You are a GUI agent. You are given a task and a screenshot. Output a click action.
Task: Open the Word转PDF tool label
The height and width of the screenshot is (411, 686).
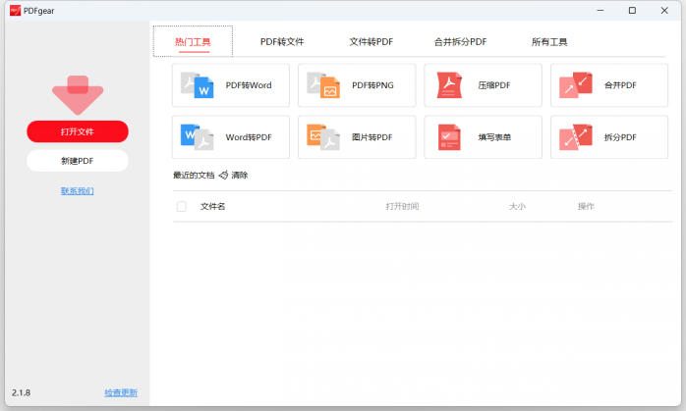[x=249, y=137]
